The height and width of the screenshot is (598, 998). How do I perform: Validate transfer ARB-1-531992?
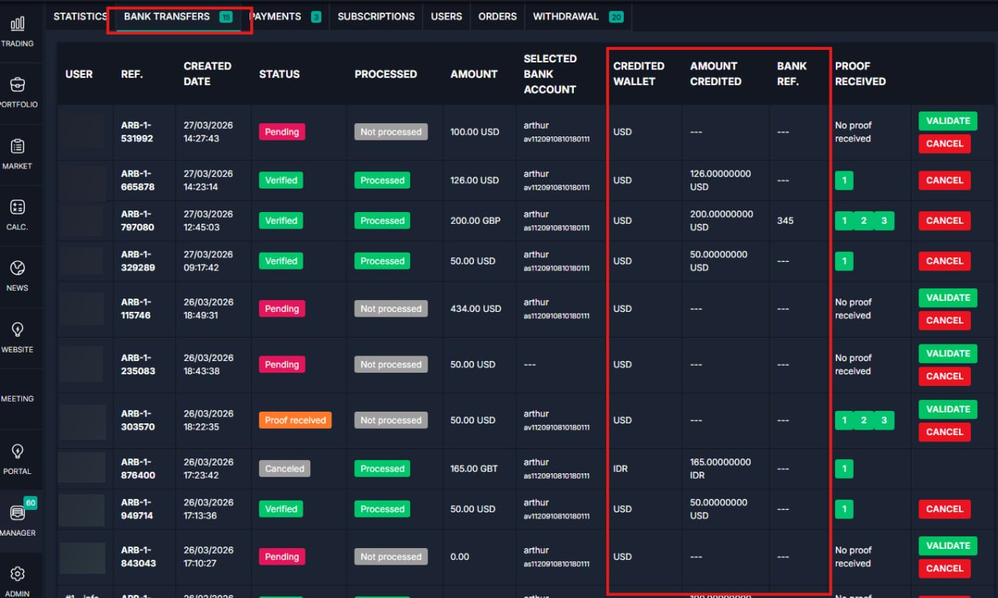coord(947,121)
